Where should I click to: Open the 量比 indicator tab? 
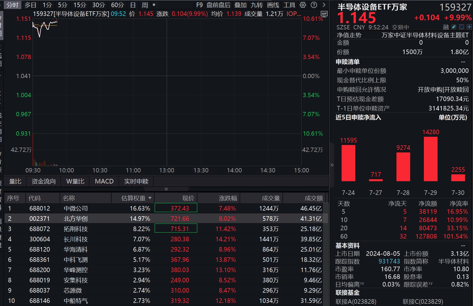(x=15, y=181)
